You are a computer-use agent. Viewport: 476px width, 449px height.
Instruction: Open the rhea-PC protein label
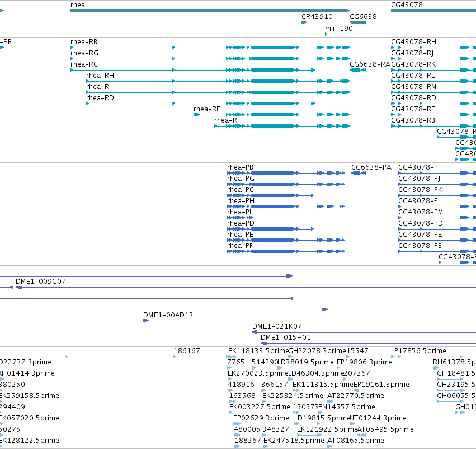click(x=241, y=190)
